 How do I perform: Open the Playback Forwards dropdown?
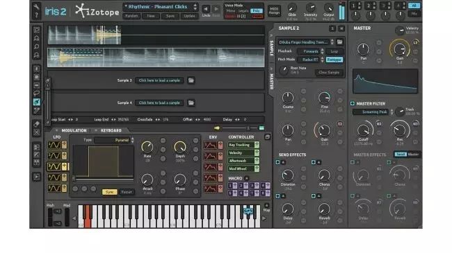click(310, 51)
